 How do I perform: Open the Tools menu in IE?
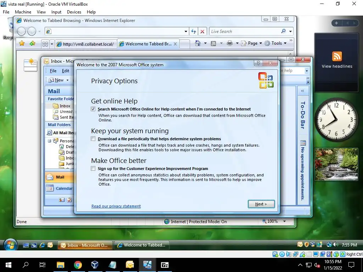point(275,43)
